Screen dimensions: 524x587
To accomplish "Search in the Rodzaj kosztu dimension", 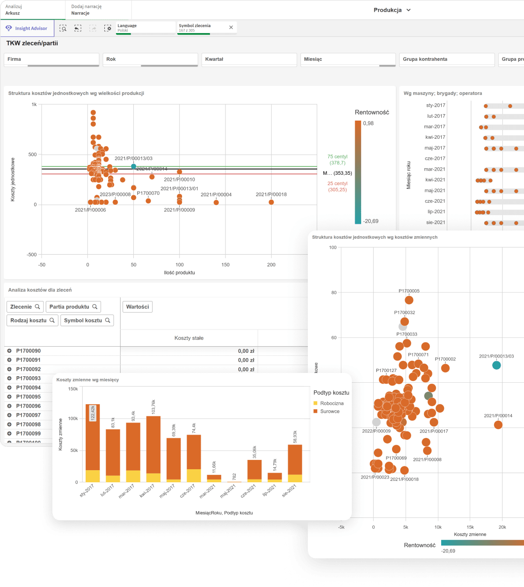I will (51, 321).
